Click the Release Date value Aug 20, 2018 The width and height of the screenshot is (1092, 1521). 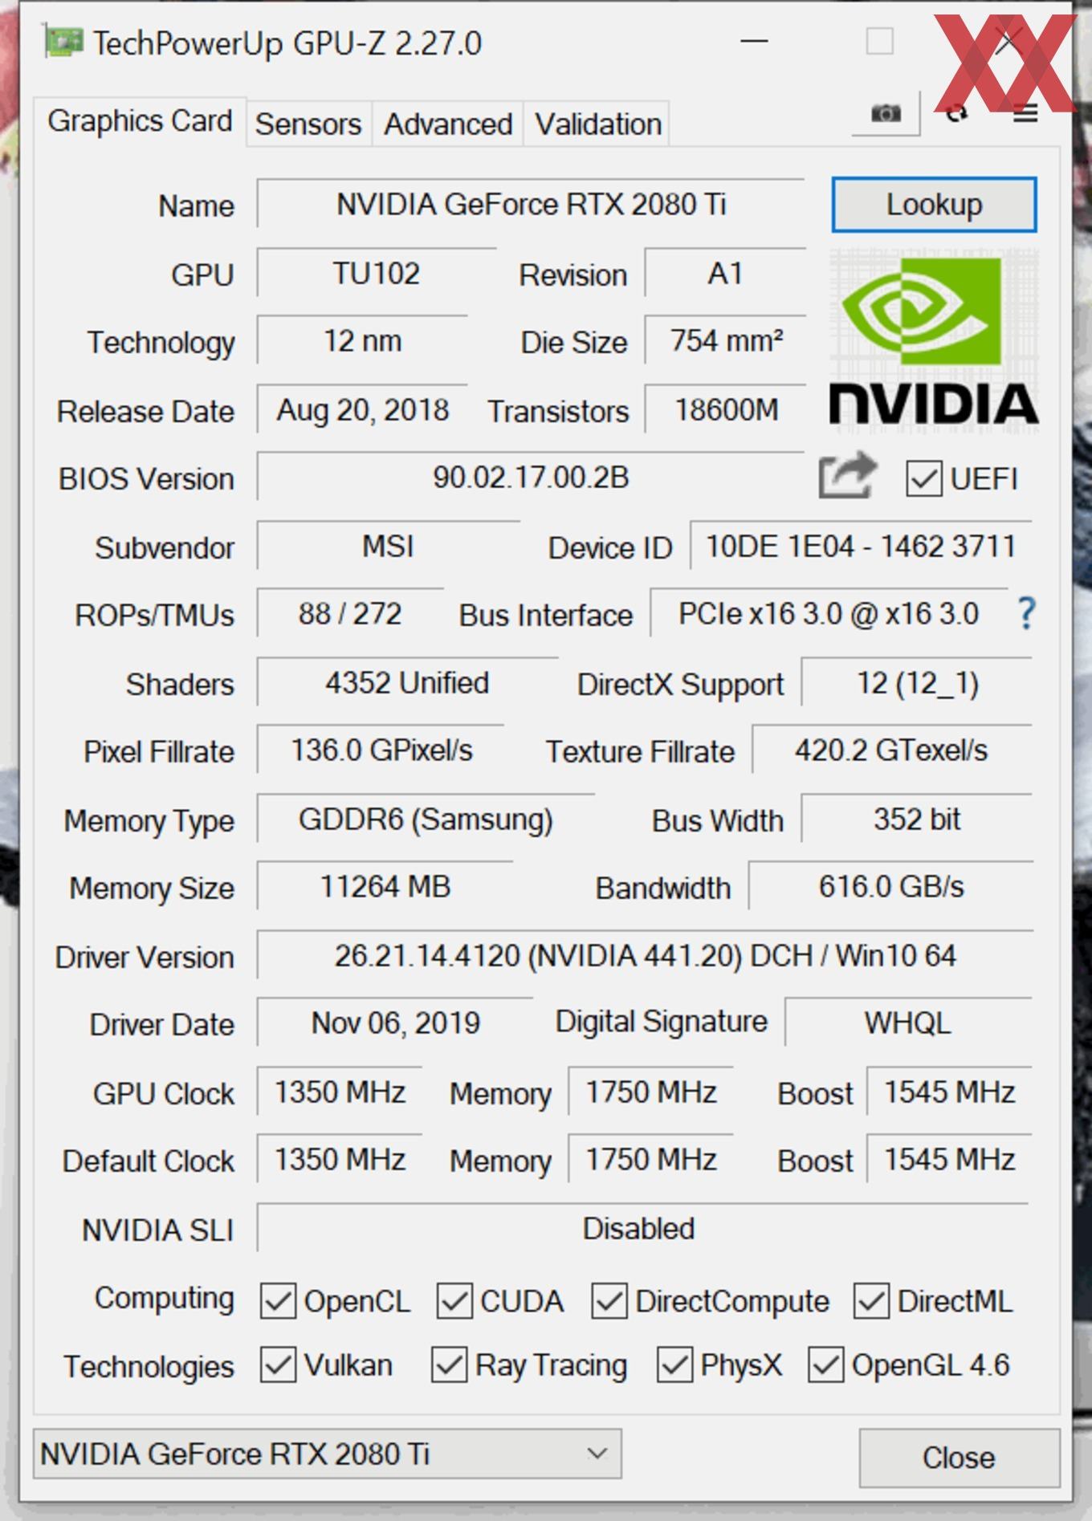(x=362, y=409)
